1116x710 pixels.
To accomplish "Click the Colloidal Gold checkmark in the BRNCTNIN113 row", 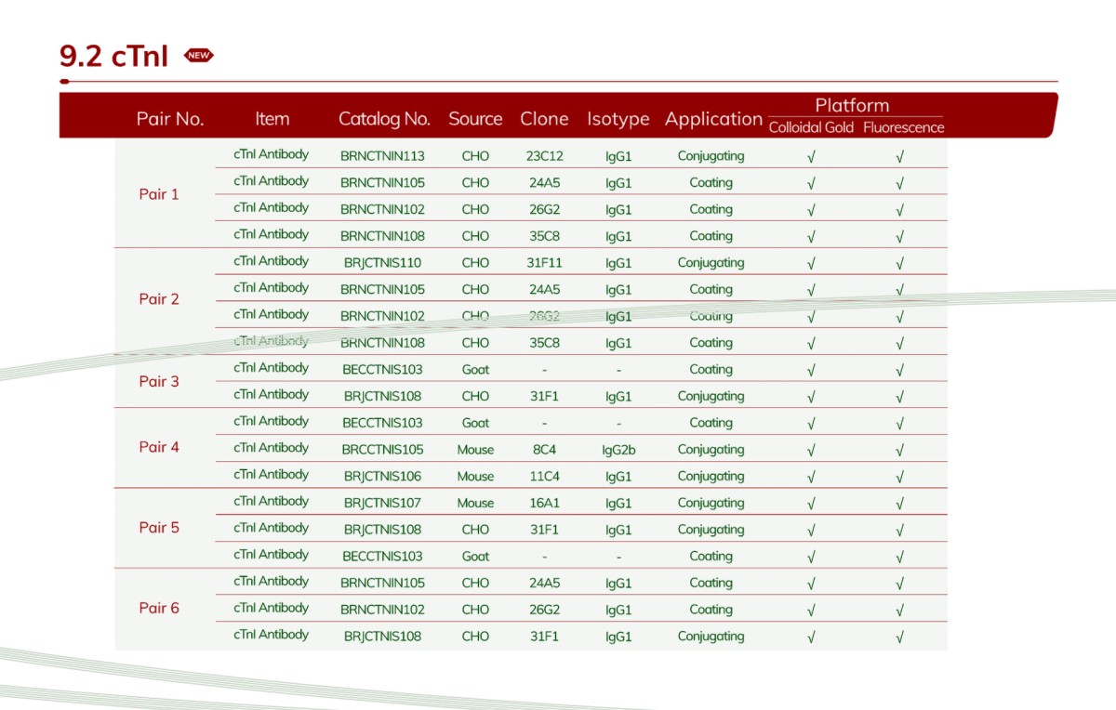I will pyautogui.click(x=811, y=157).
